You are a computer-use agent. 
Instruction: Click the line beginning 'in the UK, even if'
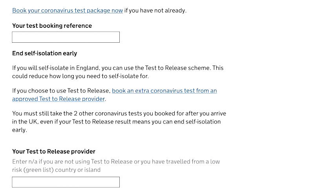(116, 122)
